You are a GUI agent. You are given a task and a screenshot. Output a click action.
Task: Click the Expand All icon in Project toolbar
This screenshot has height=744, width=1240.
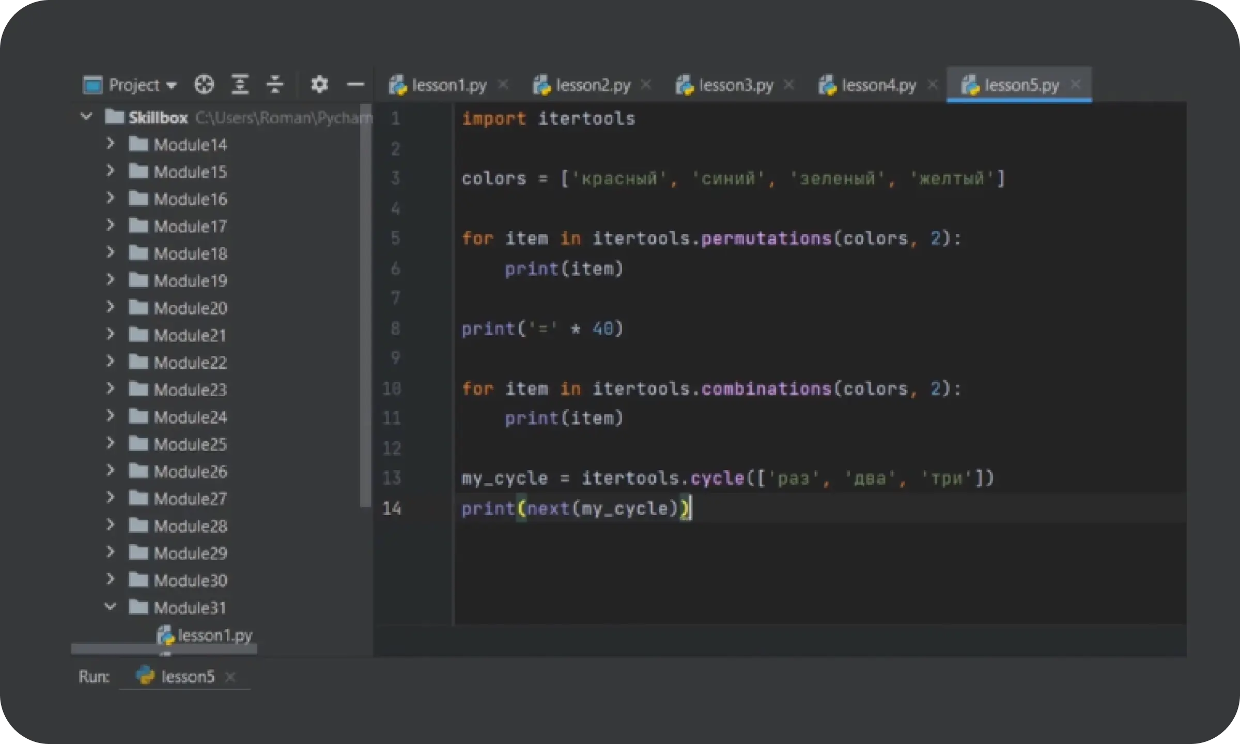[x=240, y=84]
